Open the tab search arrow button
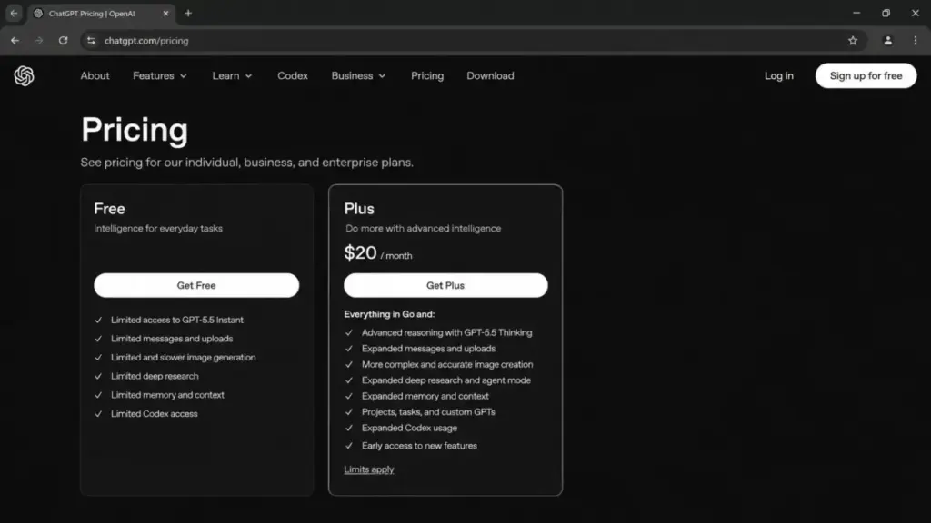The height and width of the screenshot is (523, 931). (x=14, y=13)
